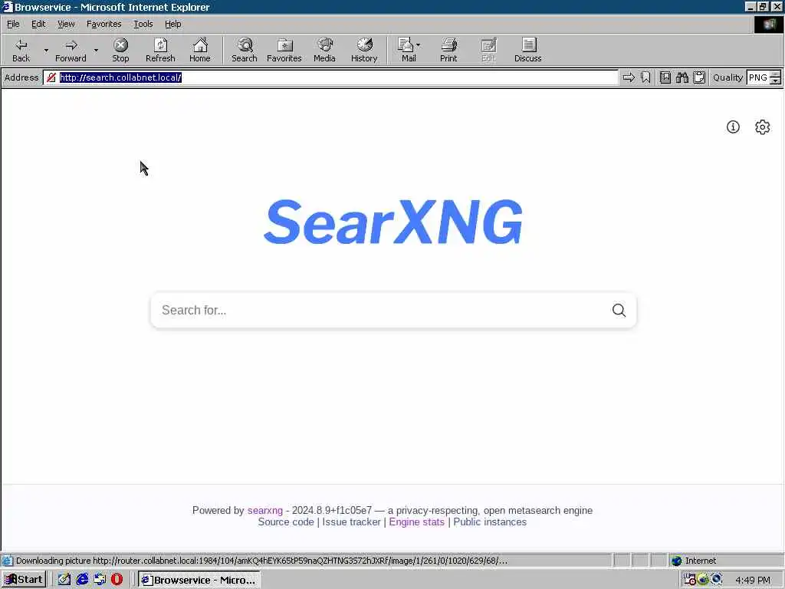Print the current page
Image resolution: width=785 pixels, height=589 pixels.
pos(448,50)
